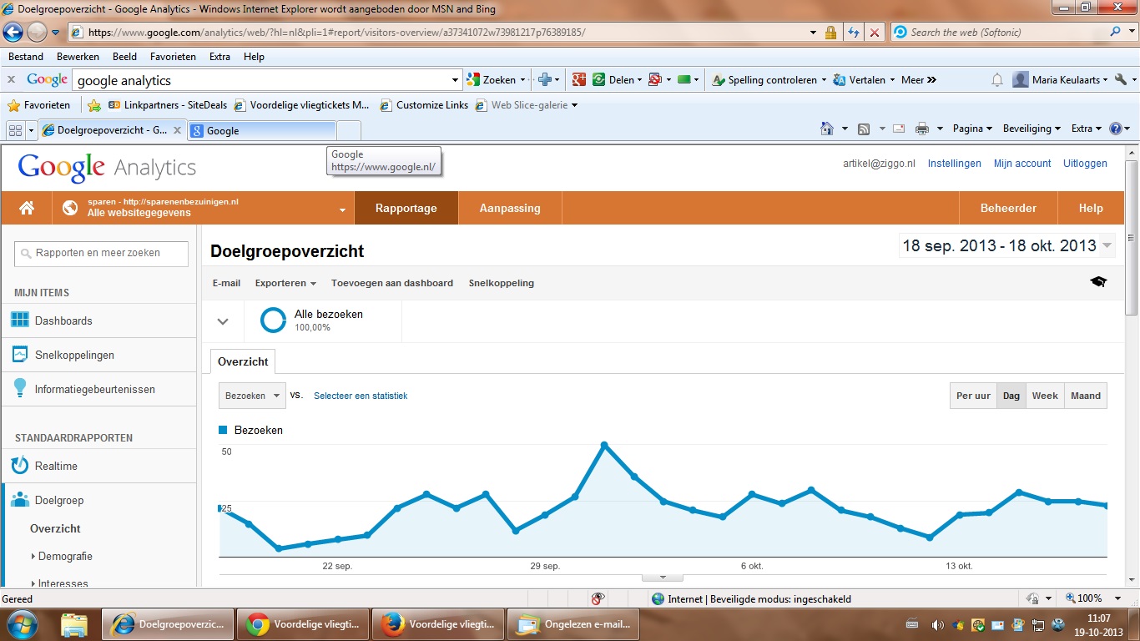Viewport: 1140px width, 641px height.
Task: Switch graph to Per uur view
Action: tap(973, 396)
